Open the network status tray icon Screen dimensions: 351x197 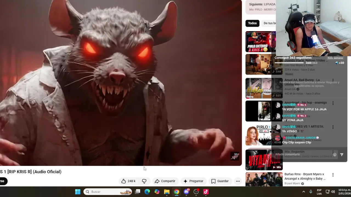(x=327, y=192)
